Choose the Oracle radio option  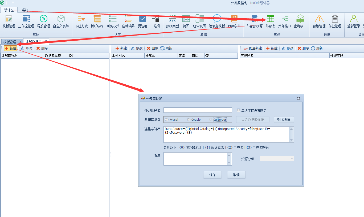[189, 120]
